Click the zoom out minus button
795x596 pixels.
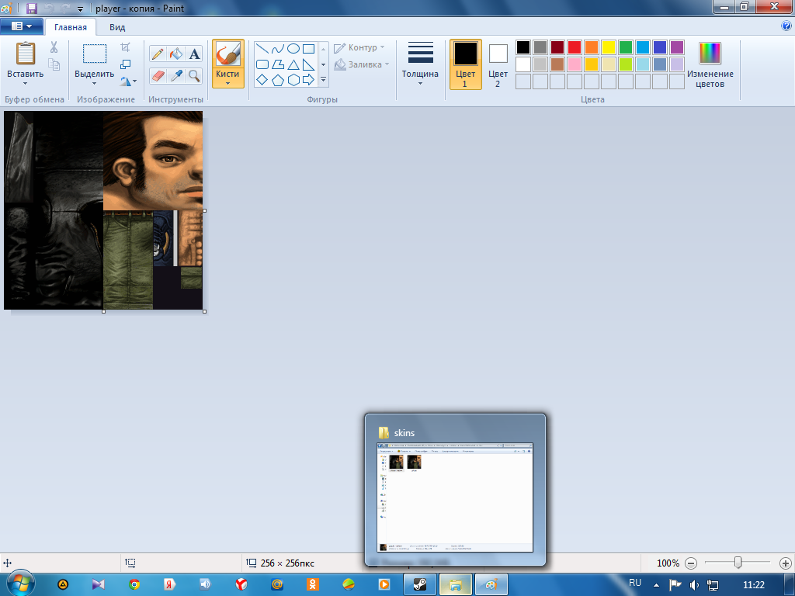(691, 563)
